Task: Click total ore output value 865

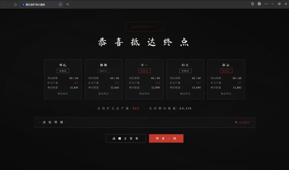Action: (x=136, y=108)
